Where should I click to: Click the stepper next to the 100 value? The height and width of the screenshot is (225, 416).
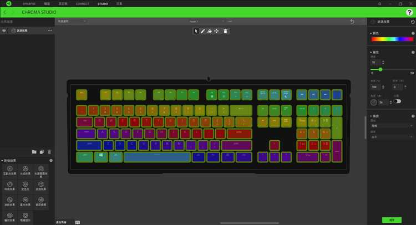point(383,87)
